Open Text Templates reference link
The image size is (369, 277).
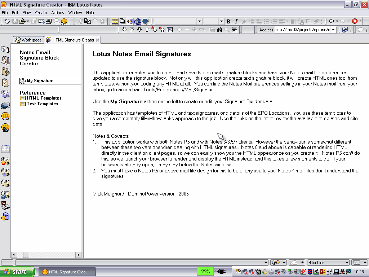[x=42, y=104]
